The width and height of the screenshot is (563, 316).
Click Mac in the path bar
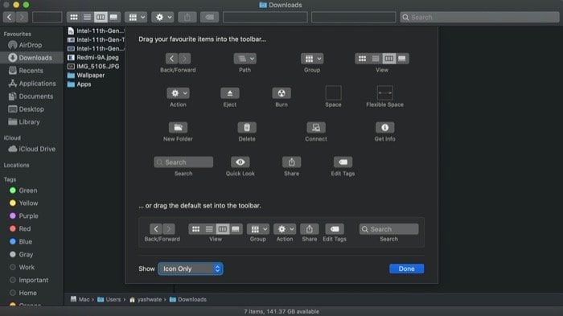[80, 299]
